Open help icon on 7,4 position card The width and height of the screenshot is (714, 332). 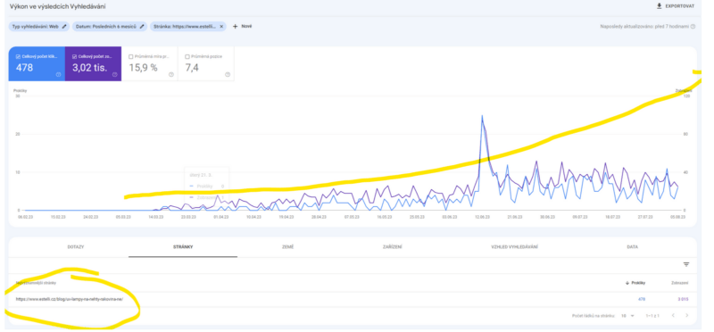(228, 74)
